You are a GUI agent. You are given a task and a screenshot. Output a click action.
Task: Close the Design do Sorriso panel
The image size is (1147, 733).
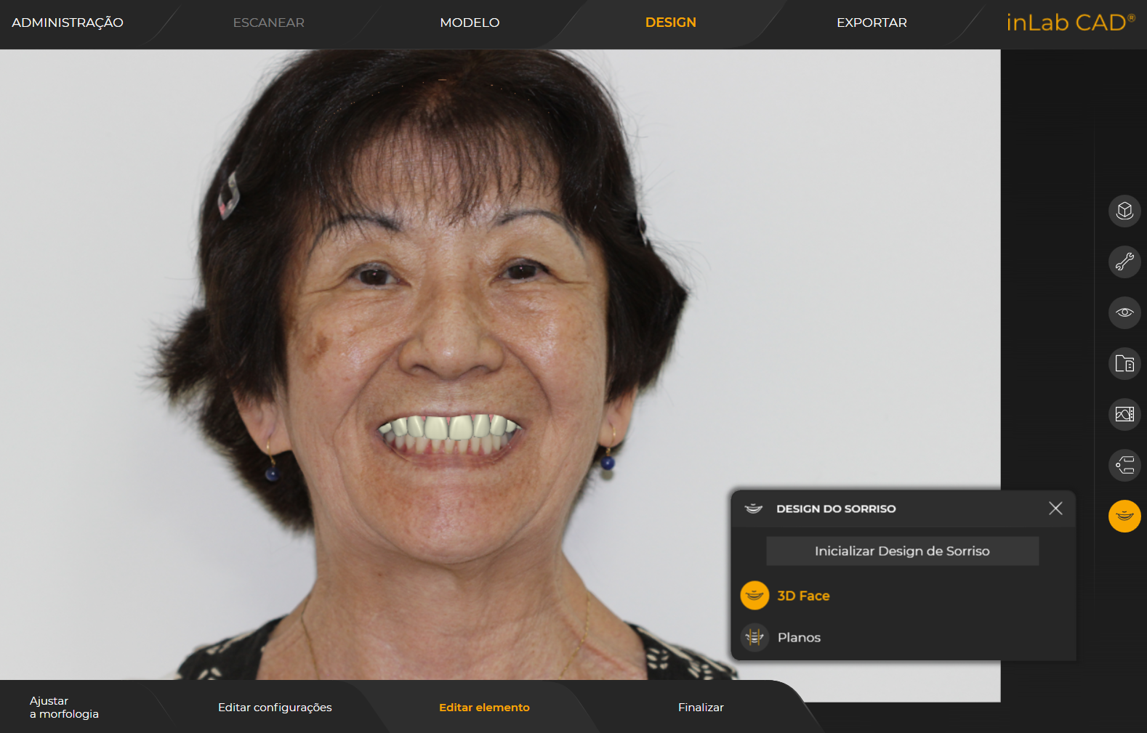click(x=1055, y=509)
